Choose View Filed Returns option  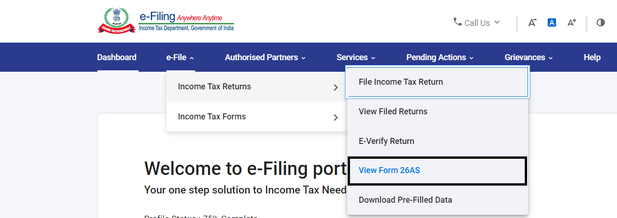pyautogui.click(x=393, y=112)
